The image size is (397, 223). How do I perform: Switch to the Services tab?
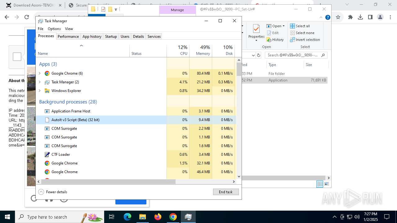(154, 37)
